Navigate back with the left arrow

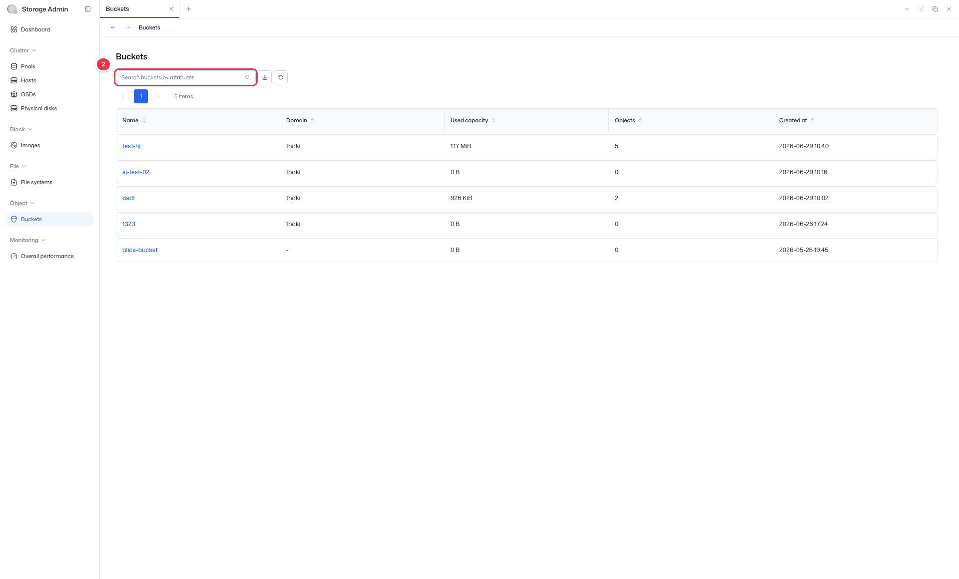[x=113, y=27]
